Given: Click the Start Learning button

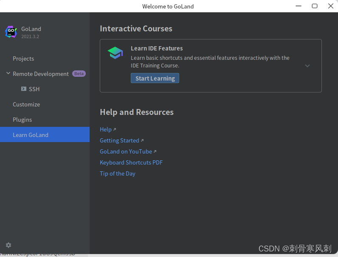Looking at the screenshot, I should [x=155, y=78].
